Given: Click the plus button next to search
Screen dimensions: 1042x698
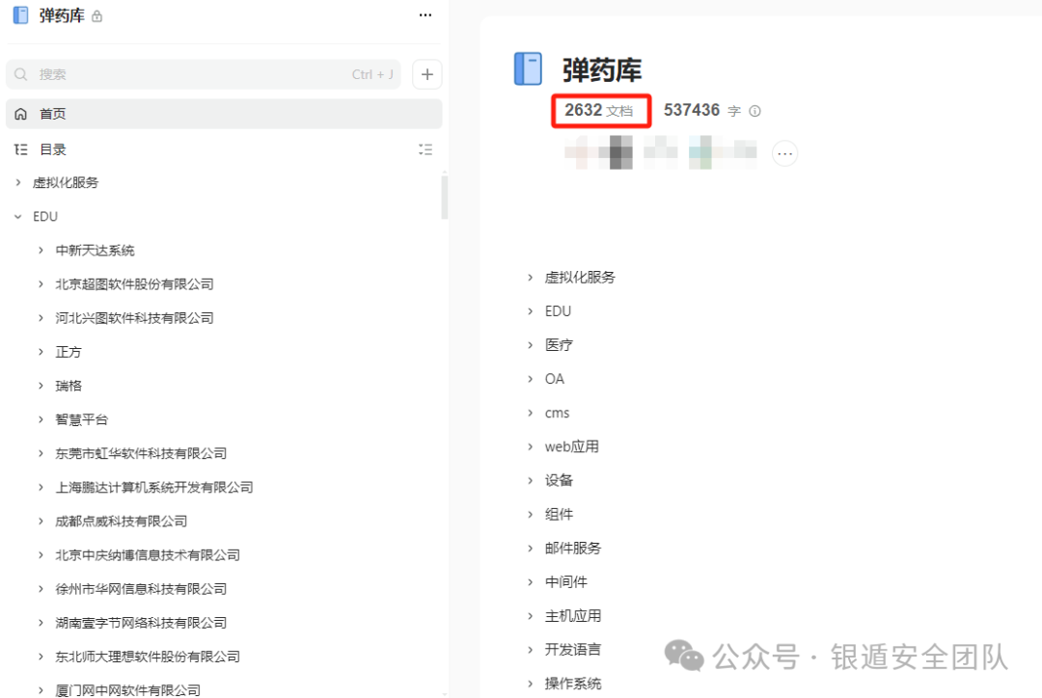Looking at the screenshot, I should pos(427,74).
